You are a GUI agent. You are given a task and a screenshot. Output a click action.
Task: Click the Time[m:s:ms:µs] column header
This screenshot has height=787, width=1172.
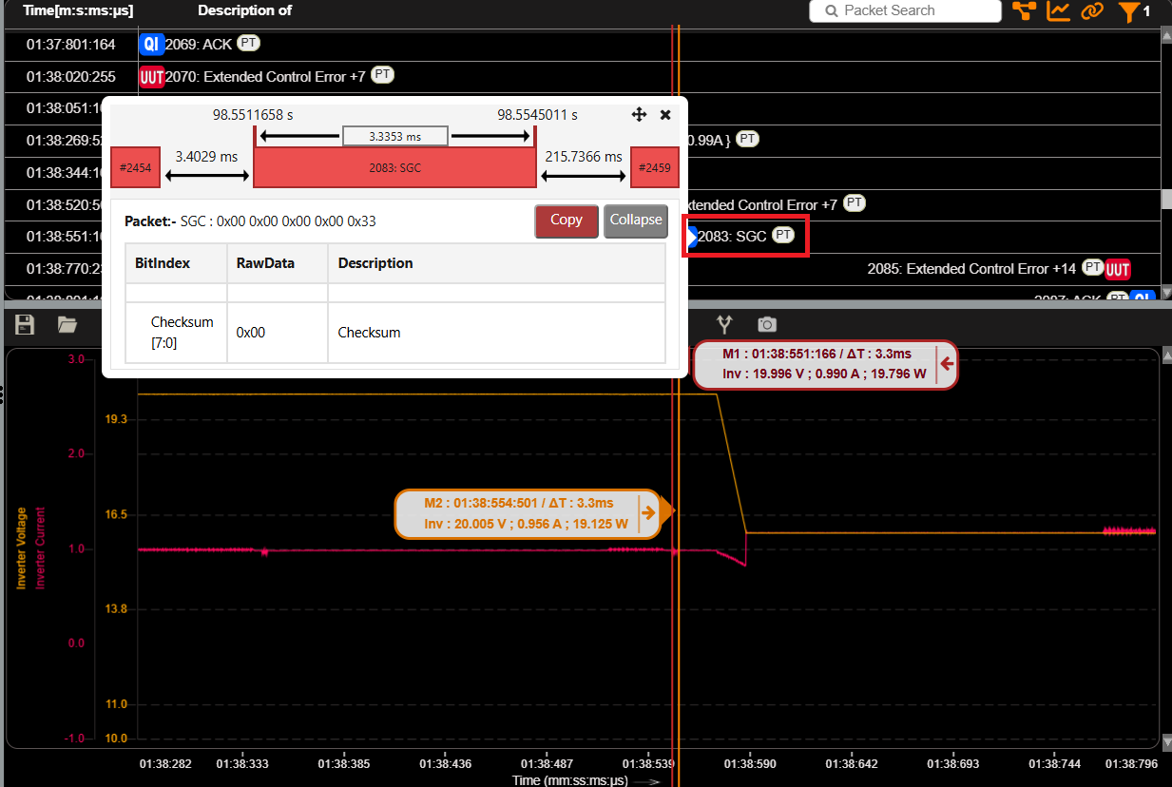78,10
